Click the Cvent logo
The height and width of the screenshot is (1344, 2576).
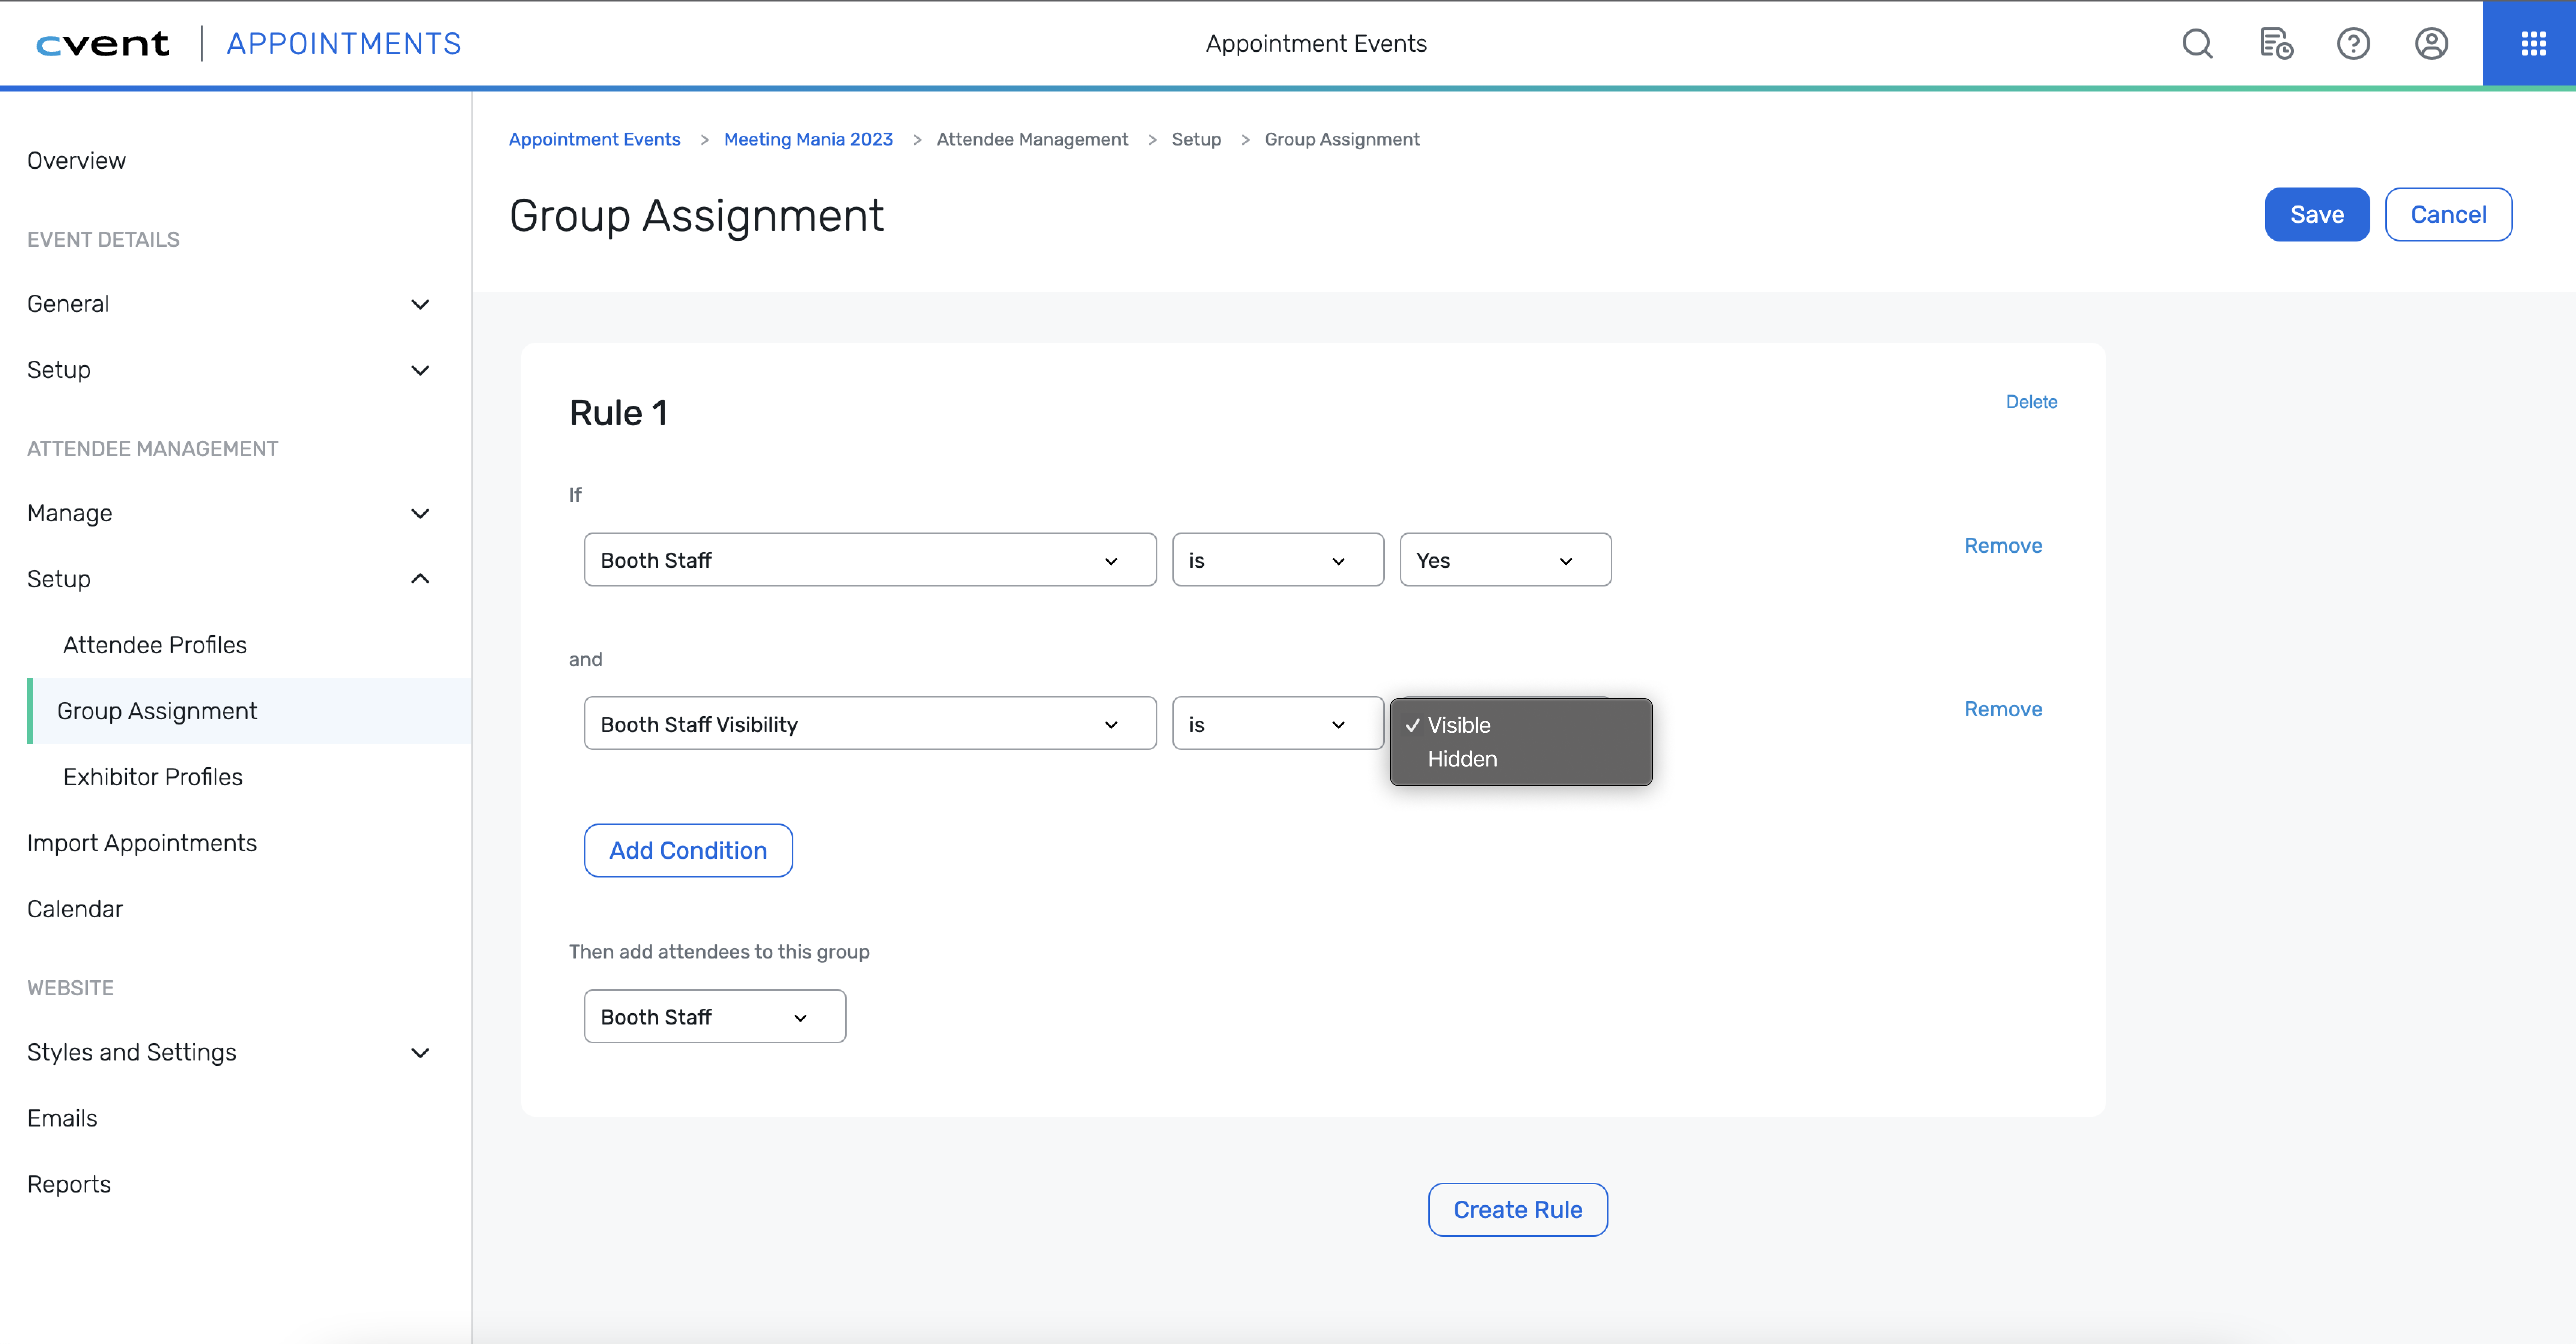[x=103, y=44]
